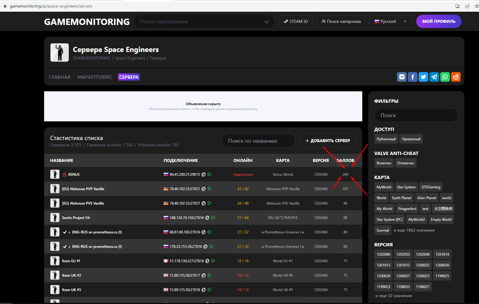Toggle the Публичный access filter
The width and height of the screenshot is (479, 304).
pyautogui.click(x=386, y=139)
